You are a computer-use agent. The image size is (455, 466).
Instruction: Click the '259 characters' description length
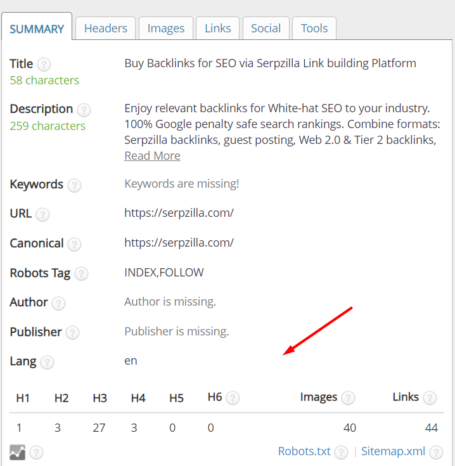click(x=48, y=126)
